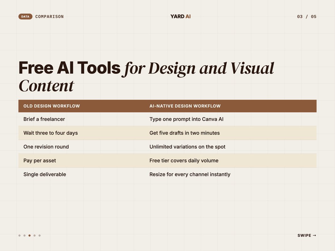The image size is (335, 251).
Task: Go to the second slide pagination dot
Action: click(24, 235)
